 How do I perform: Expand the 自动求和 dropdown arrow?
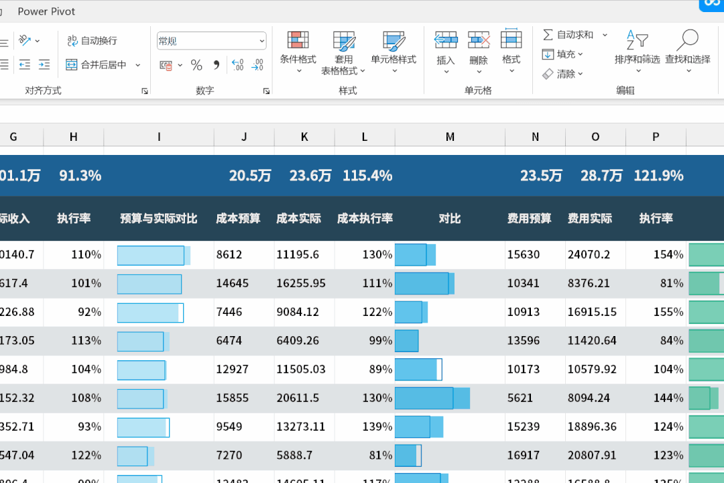[x=605, y=35]
